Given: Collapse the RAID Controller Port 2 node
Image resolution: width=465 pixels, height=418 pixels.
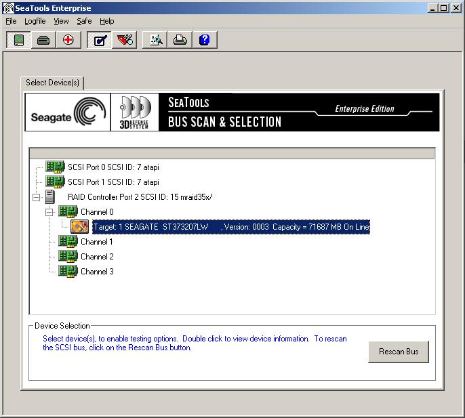Looking at the screenshot, I should tap(36, 197).
